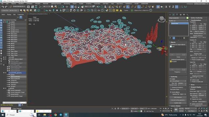Screen dimensions: 209x117
Task: Select ChaosScatter entry in modifier stack
Action: point(179,23)
